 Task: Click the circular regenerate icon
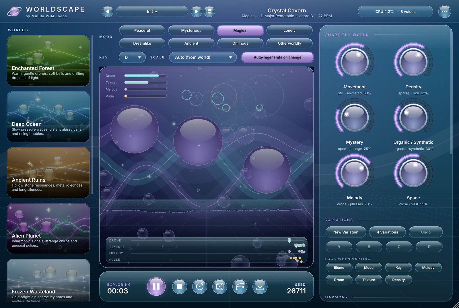point(200,286)
